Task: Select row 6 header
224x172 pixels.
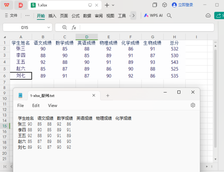Action: click(4, 76)
